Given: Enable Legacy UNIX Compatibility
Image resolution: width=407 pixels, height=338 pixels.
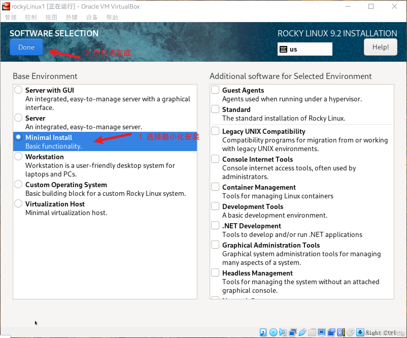Looking at the screenshot, I should [215, 131].
